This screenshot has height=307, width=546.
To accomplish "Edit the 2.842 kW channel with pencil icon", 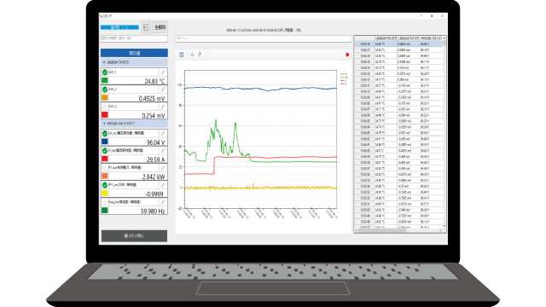I will point(163,168).
